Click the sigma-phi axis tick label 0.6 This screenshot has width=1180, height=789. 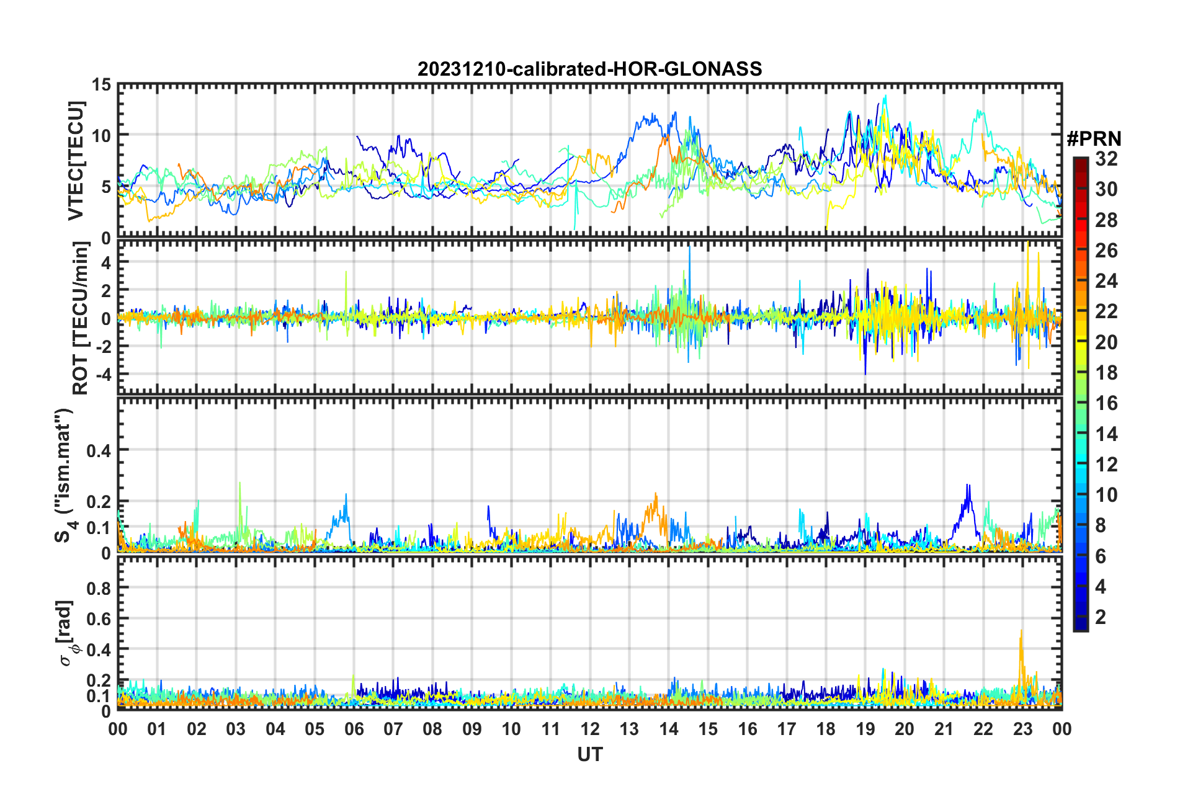pos(99,618)
